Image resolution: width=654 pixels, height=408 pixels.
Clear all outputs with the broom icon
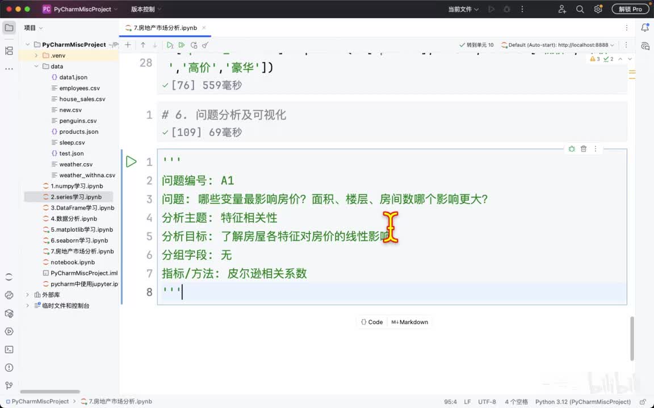tap(205, 45)
